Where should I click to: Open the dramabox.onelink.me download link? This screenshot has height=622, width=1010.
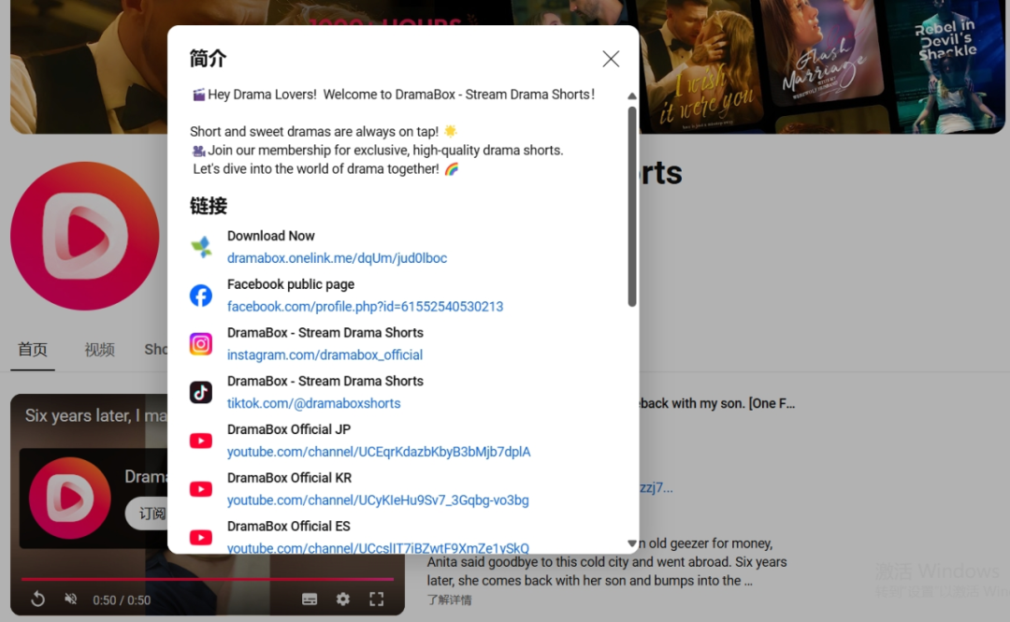point(337,258)
